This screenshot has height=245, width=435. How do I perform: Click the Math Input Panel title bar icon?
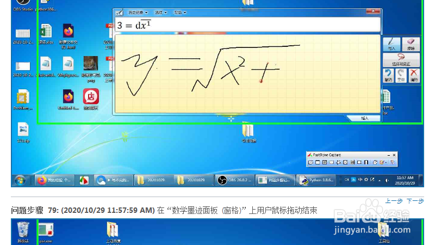(x=119, y=12)
